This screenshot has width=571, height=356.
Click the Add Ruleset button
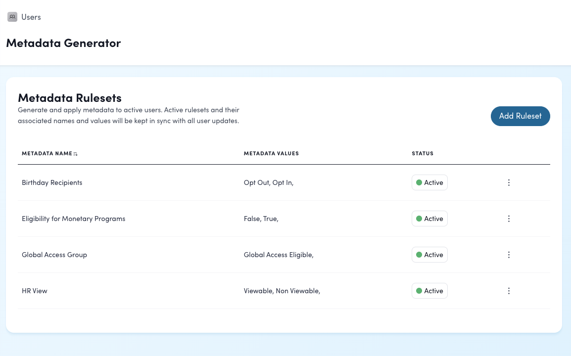pyautogui.click(x=520, y=116)
